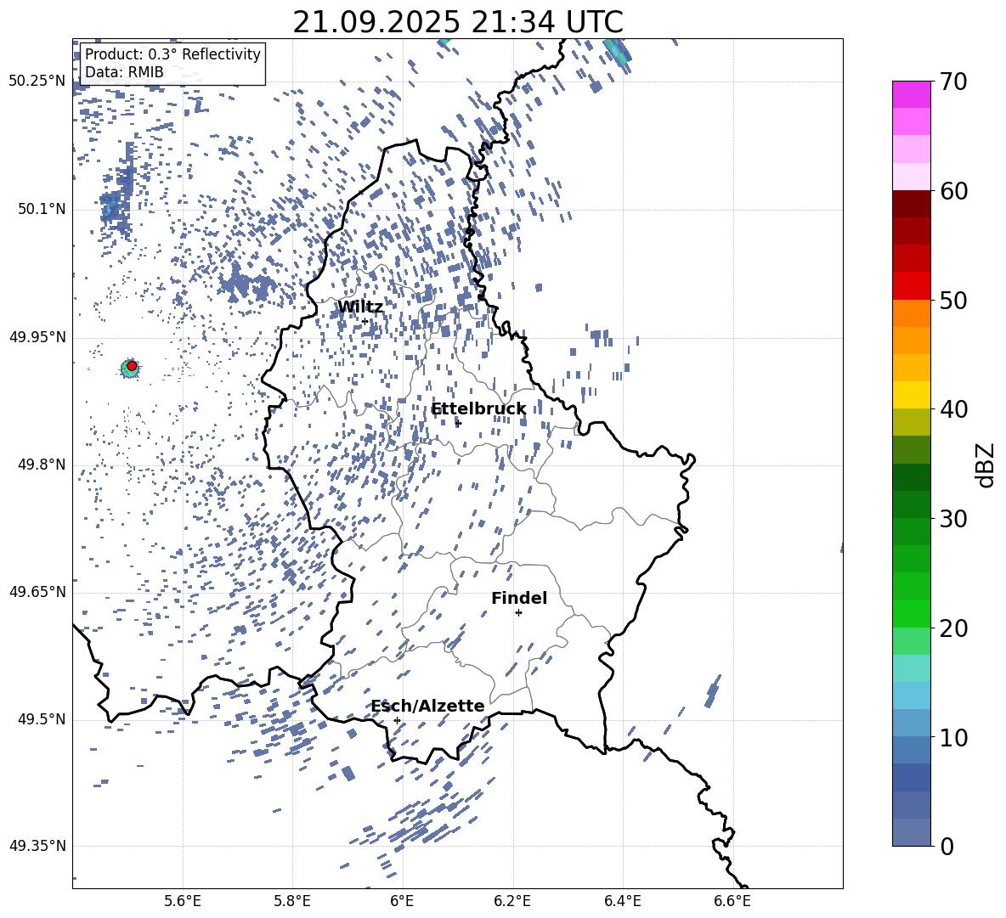This screenshot has height=918, width=1006.
Task: Pick the bright red 50 dBZ swatch
Action: [912, 285]
